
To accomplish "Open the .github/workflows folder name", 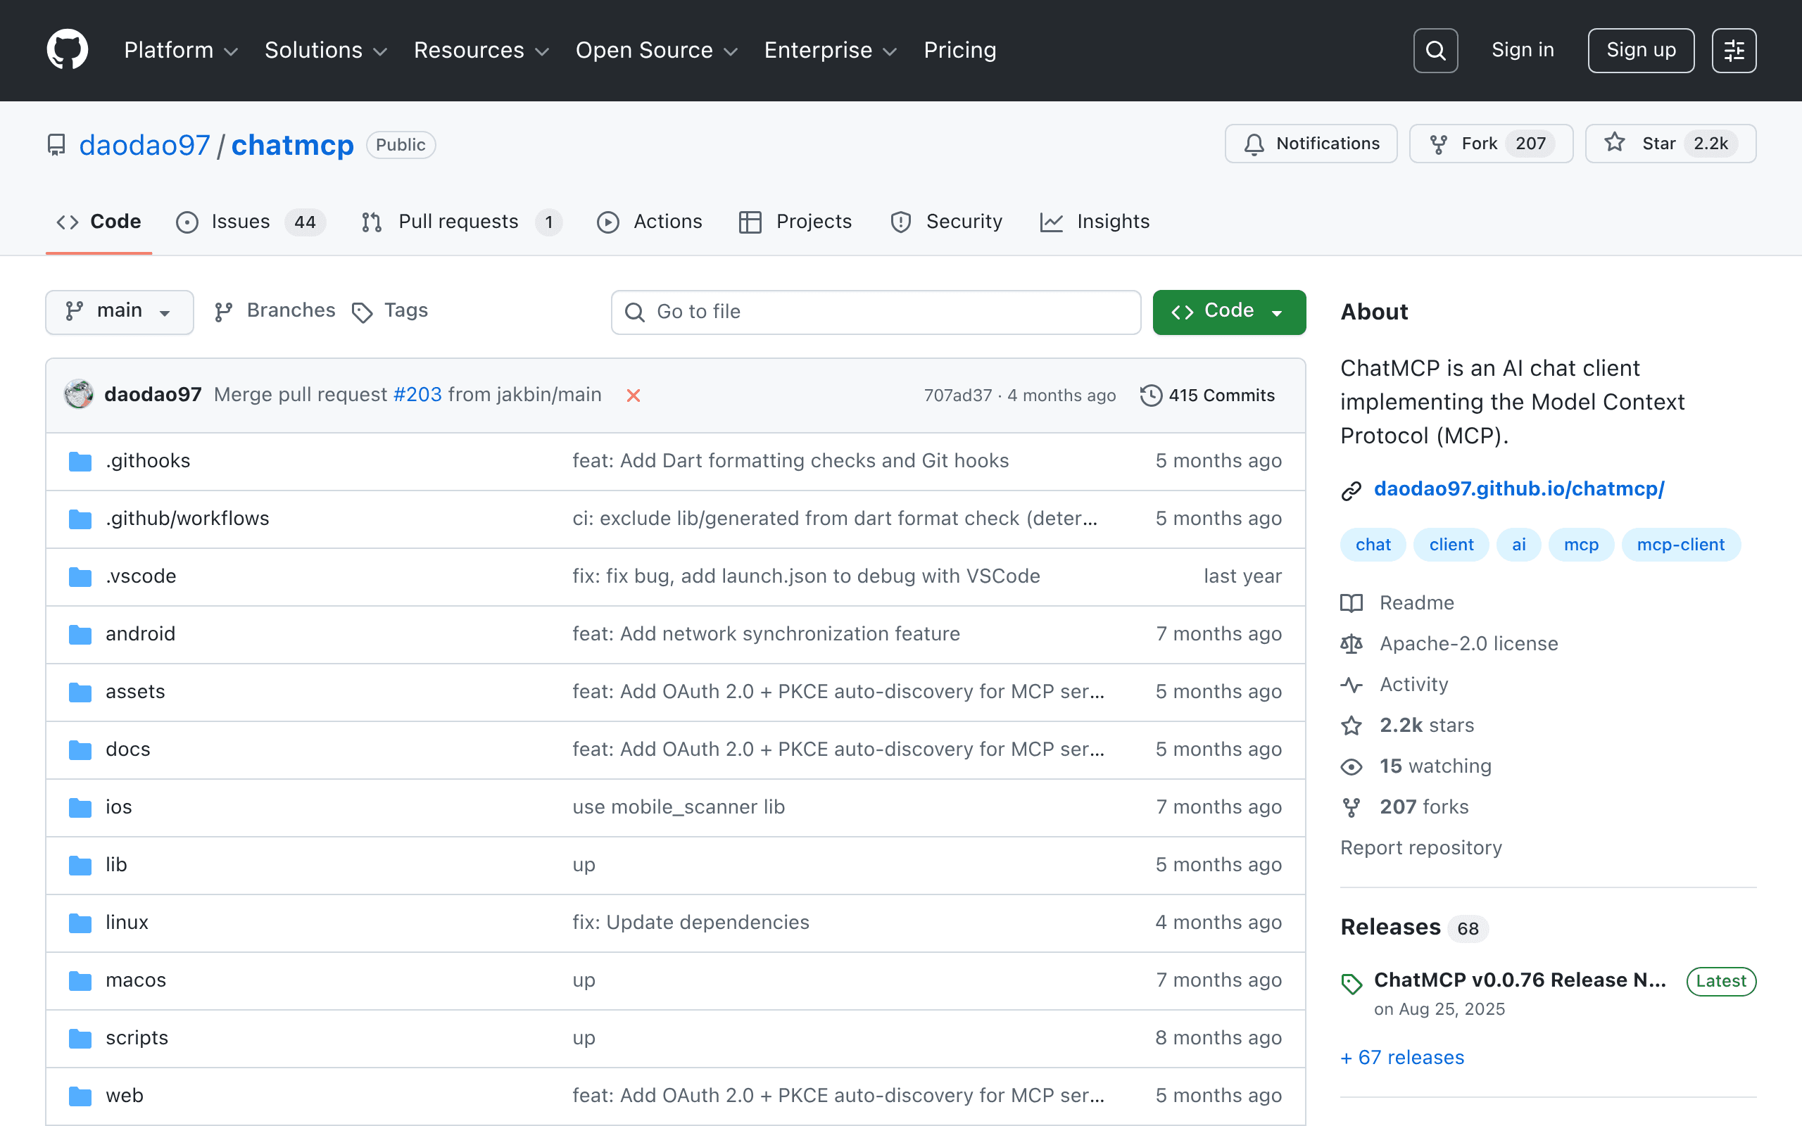I will tap(188, 519).
